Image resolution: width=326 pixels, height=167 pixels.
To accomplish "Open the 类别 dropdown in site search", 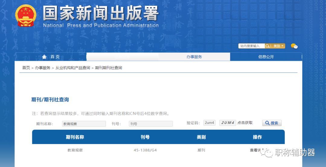I will coord(278,46).
